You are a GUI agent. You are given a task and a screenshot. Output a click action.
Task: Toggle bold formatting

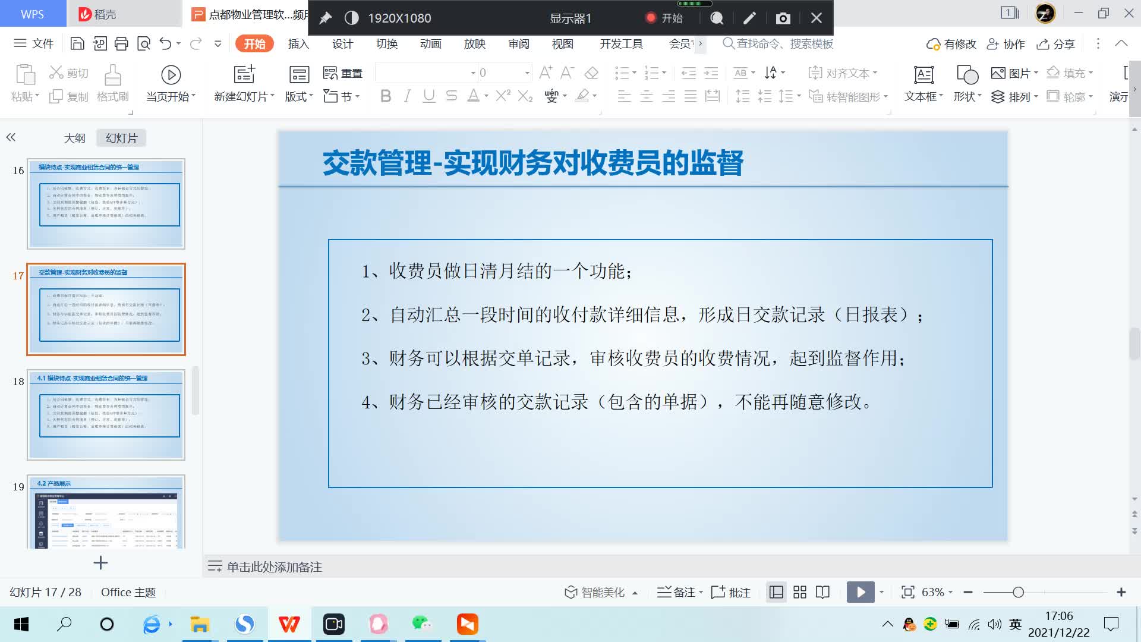click(386, 96)
